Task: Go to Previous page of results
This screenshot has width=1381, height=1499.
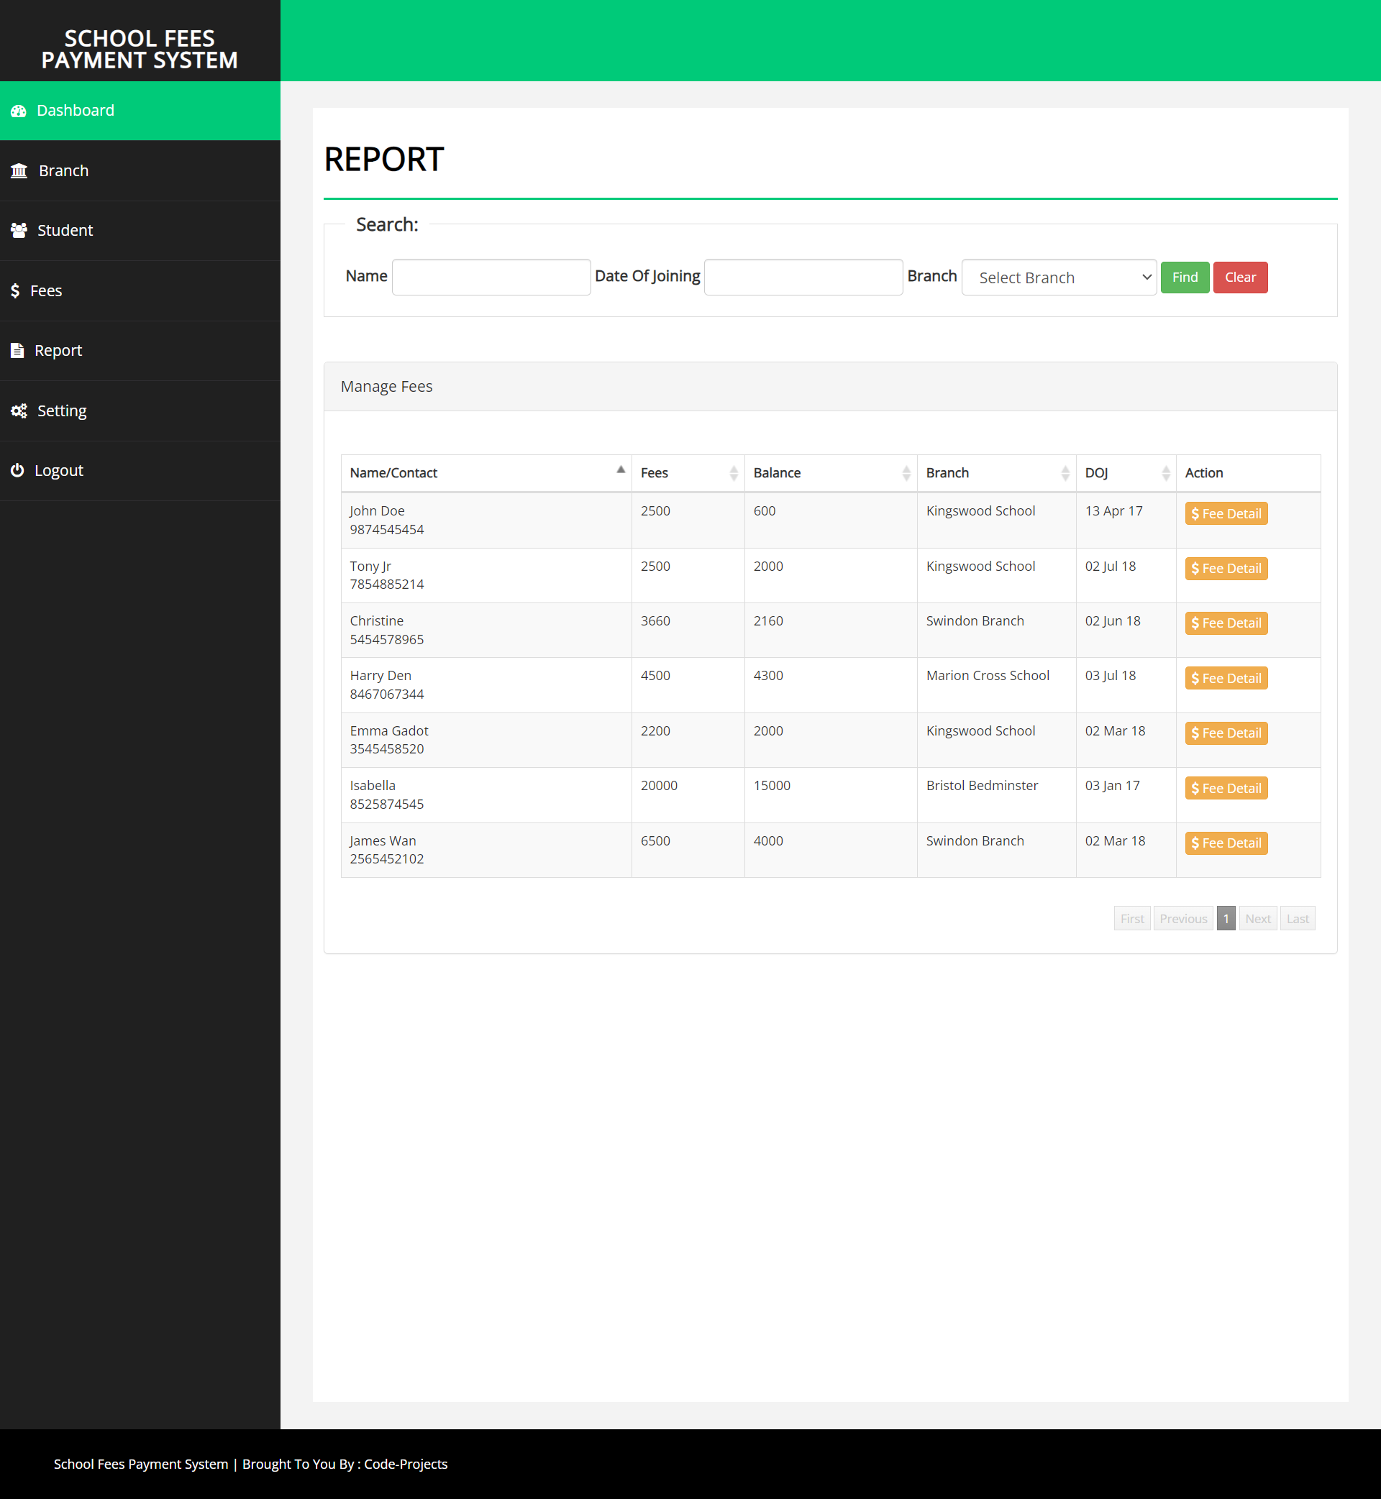Action: tap(1183, 919)
